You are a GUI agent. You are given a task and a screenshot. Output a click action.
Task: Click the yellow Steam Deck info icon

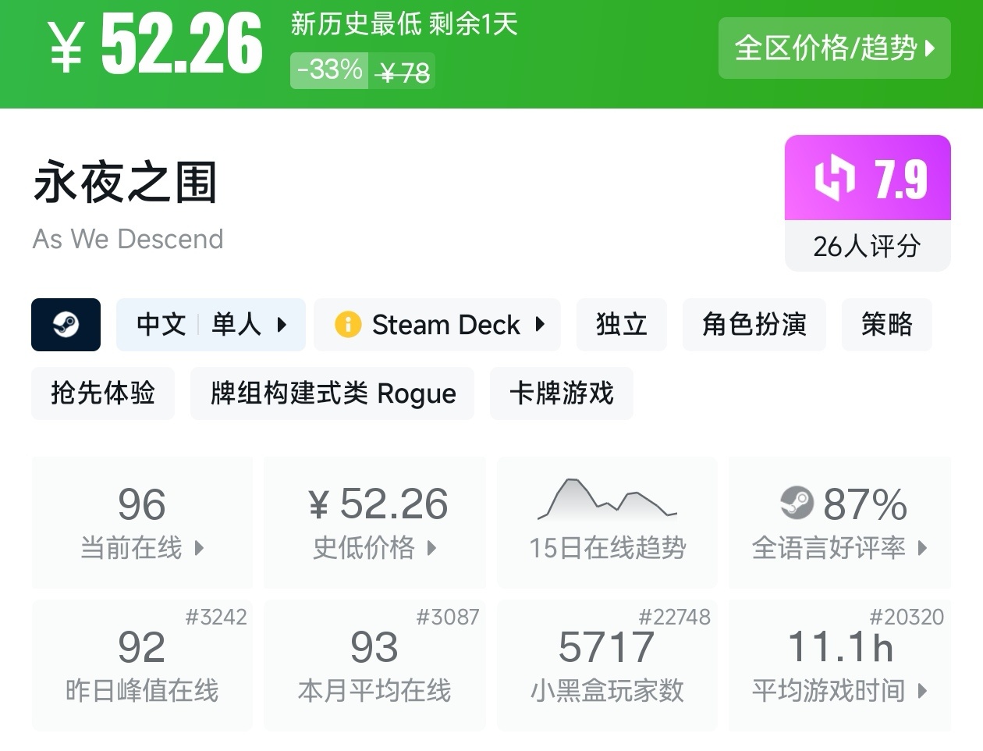click(347, 325)
